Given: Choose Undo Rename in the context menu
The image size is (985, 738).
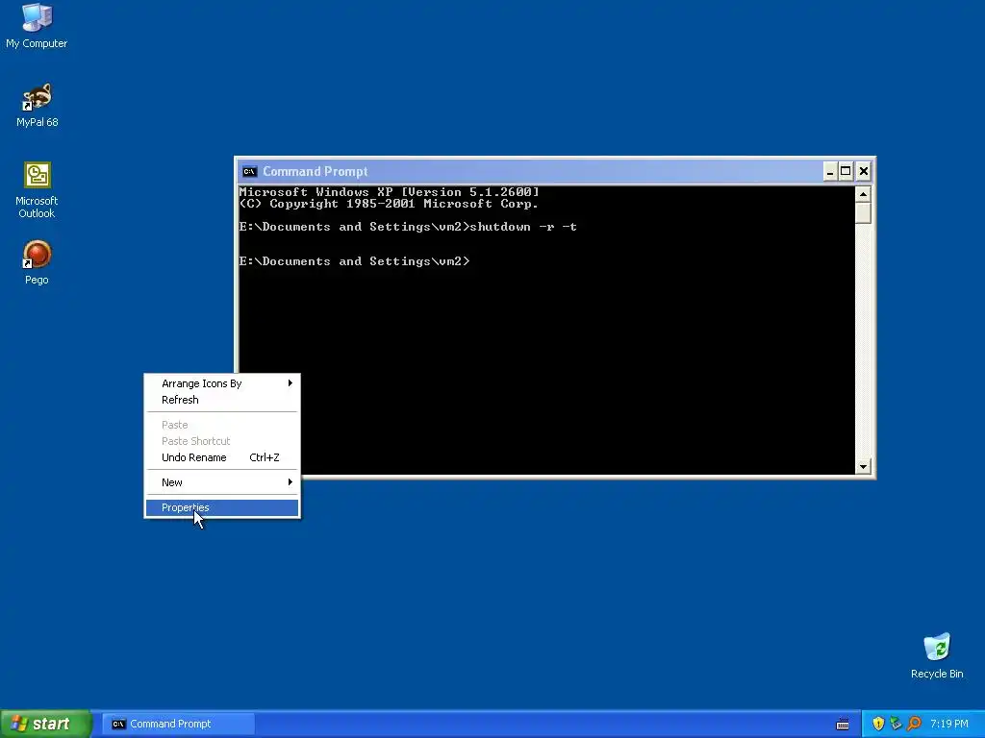Looking at the screenshot, I should pos(222,457).
